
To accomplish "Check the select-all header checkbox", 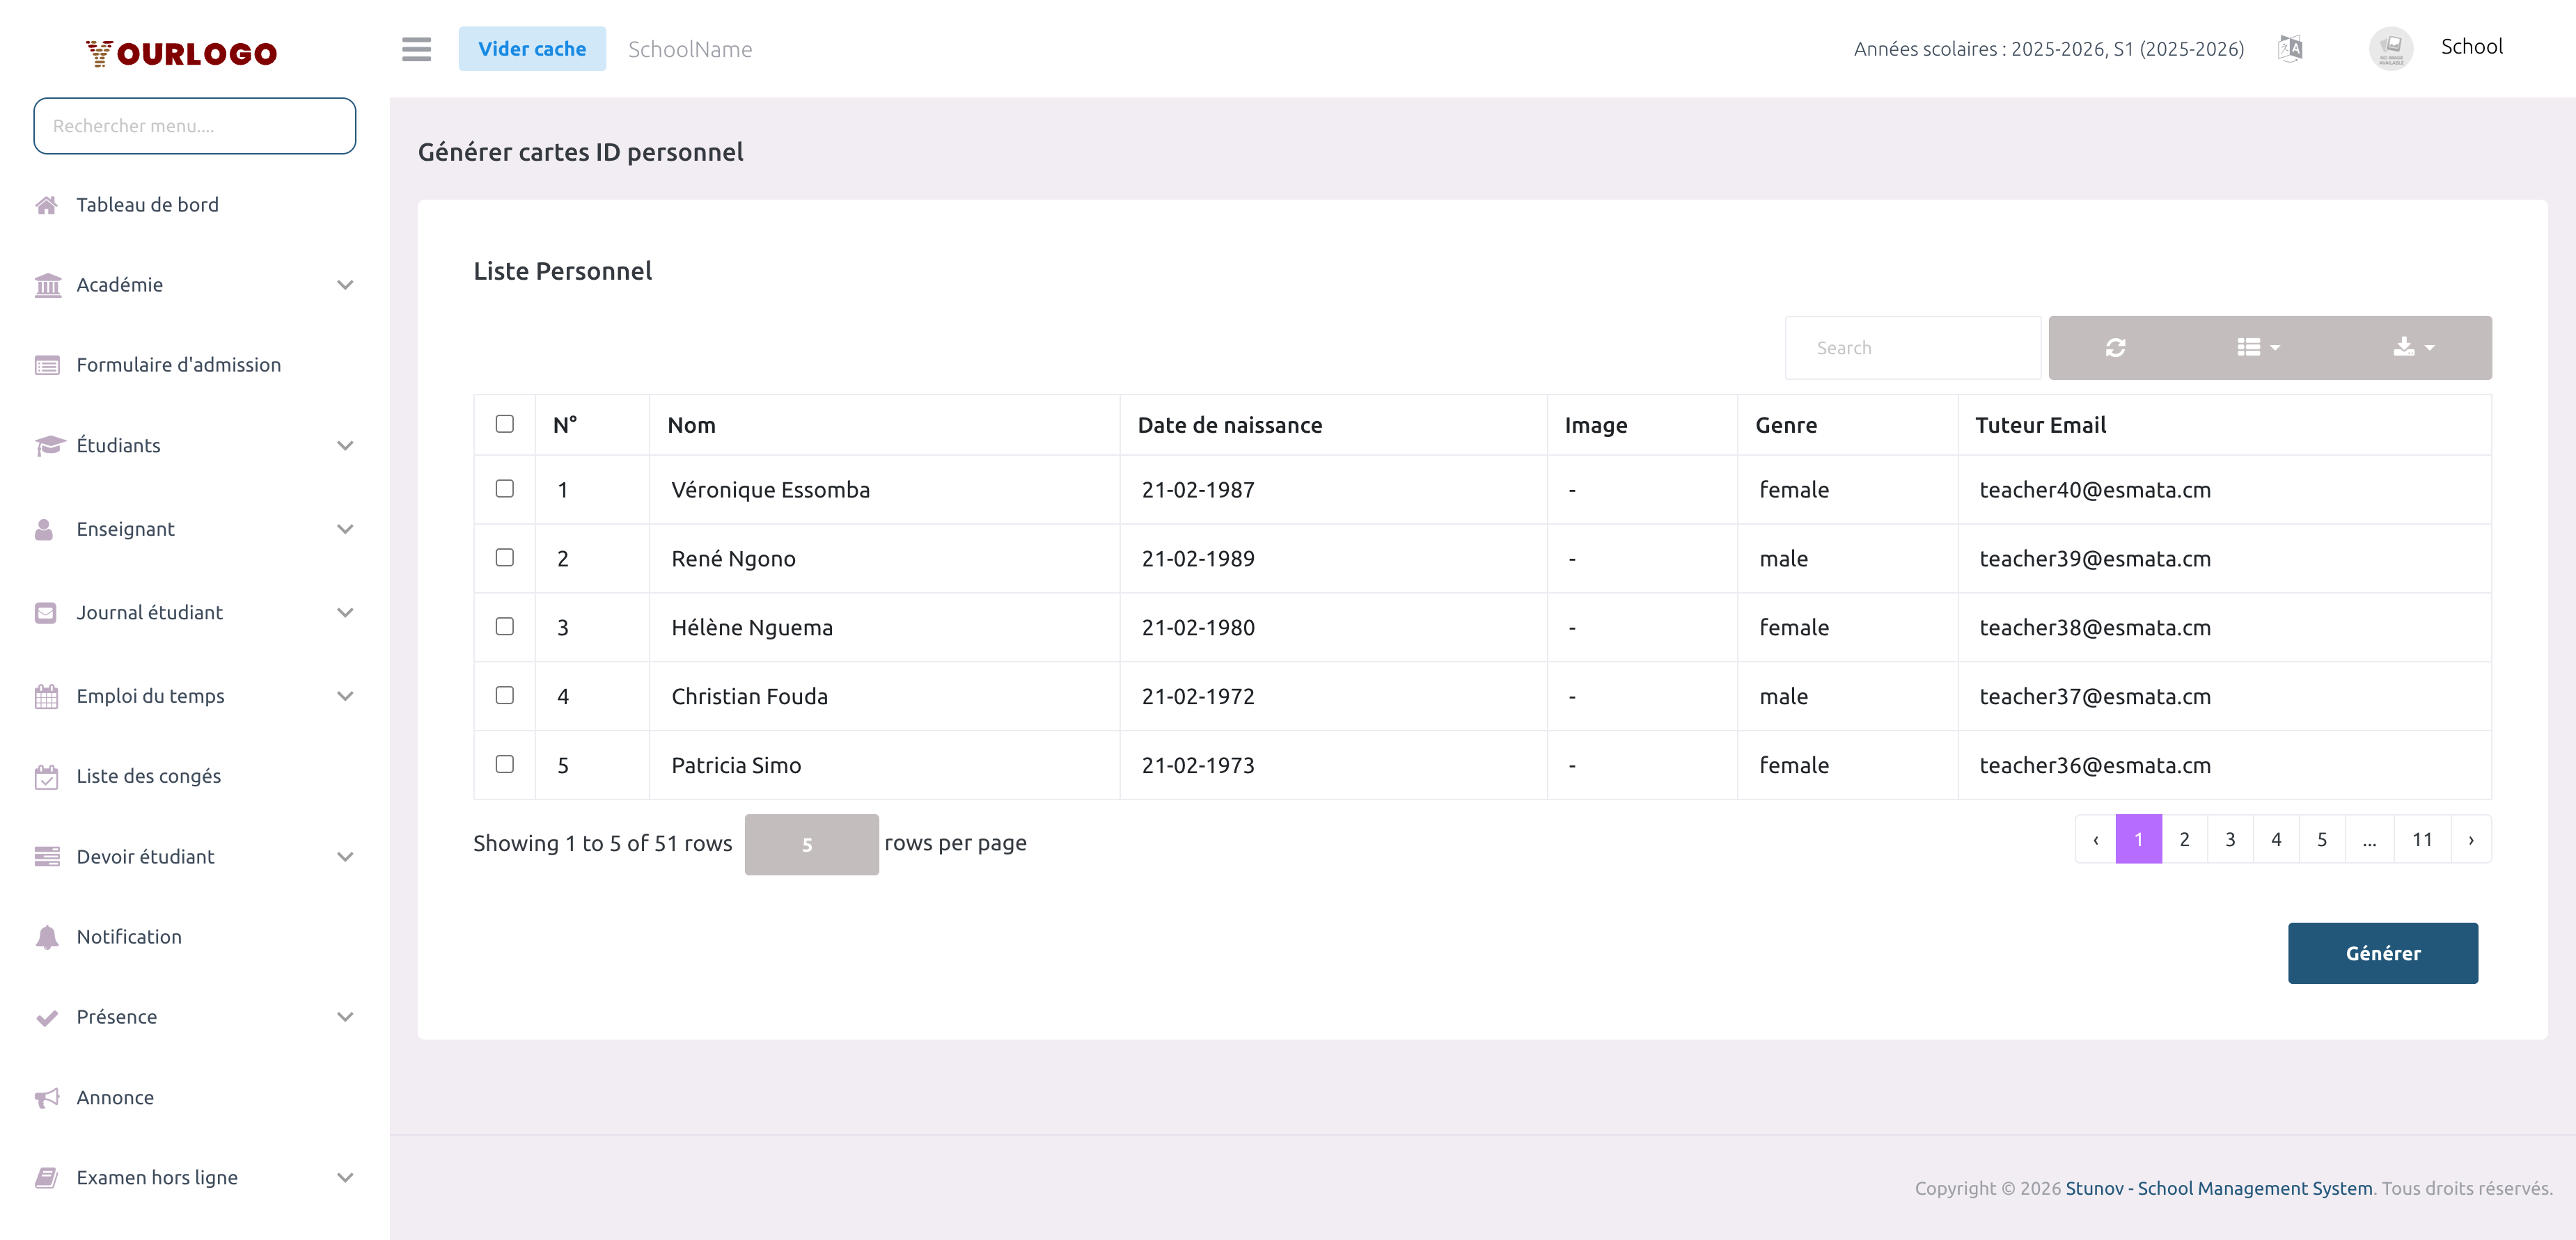I will (504, 424).
